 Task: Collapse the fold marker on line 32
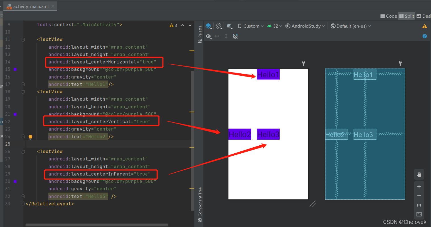23,196
